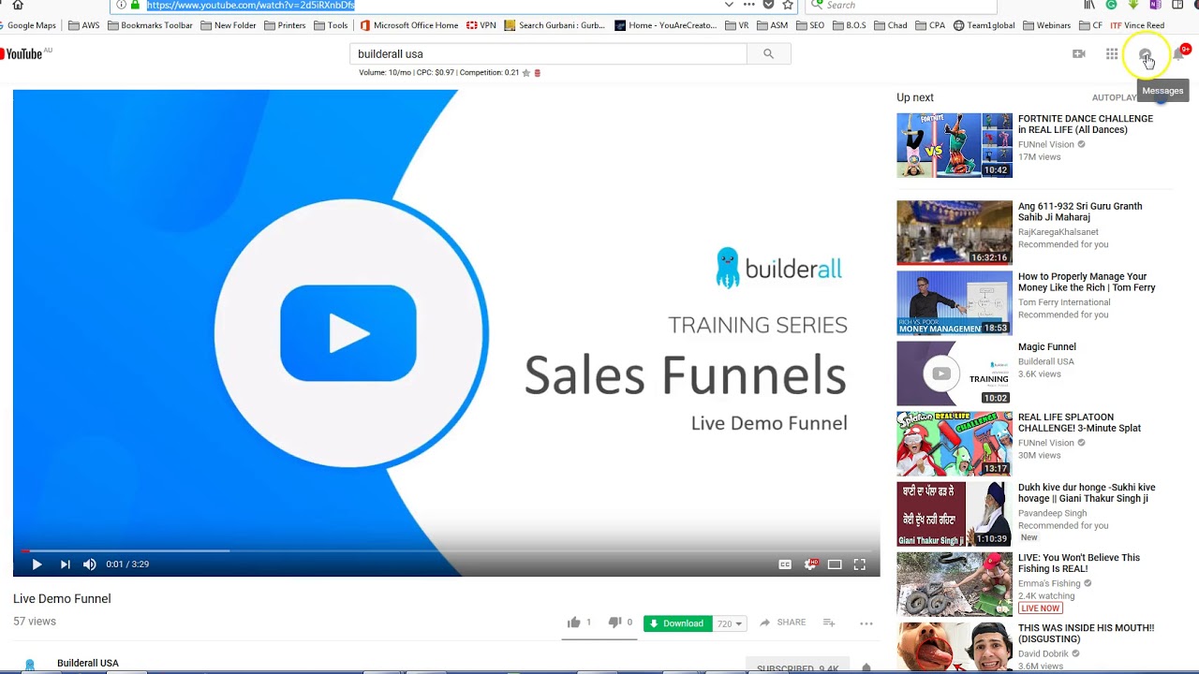
Task: Open the Library icon in browser toolbar
Action: [1088, 5]
